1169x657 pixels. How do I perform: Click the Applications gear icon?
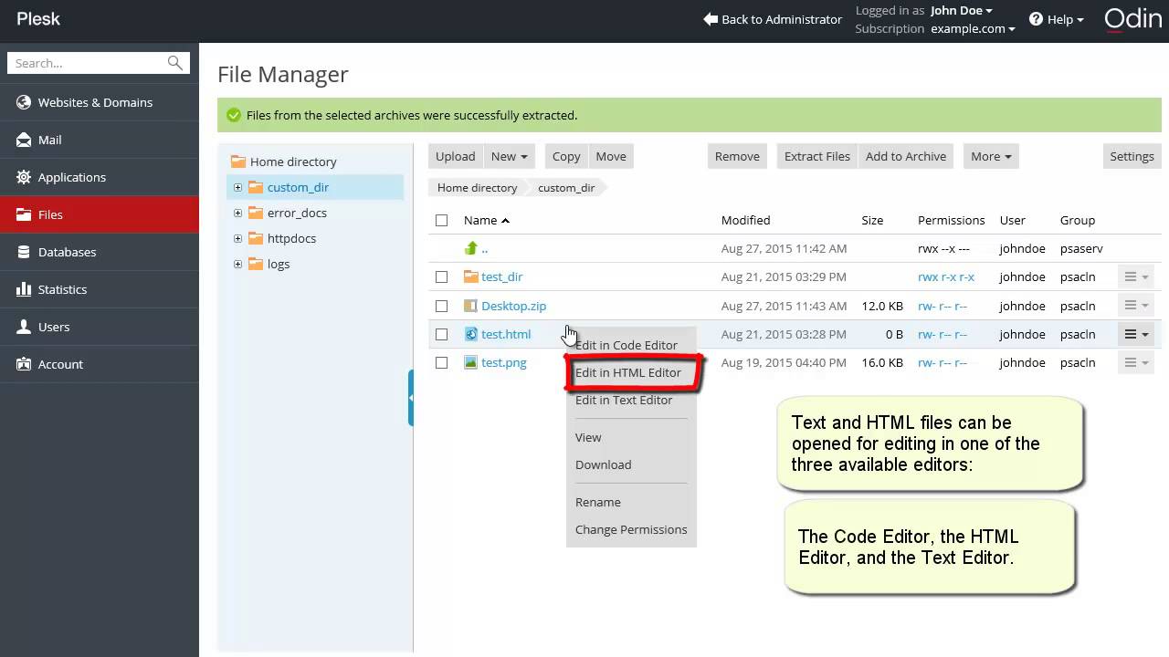24,177
